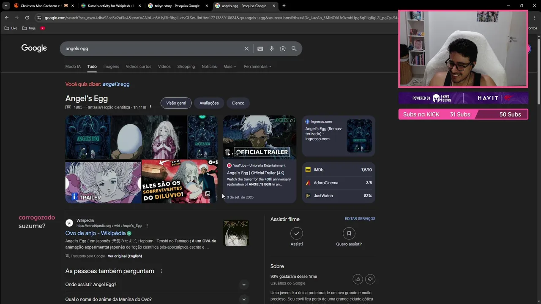Open the on-screen keyboard icon in search bar
The height and width of the screenshot is (304, 541).
point(260,49)
